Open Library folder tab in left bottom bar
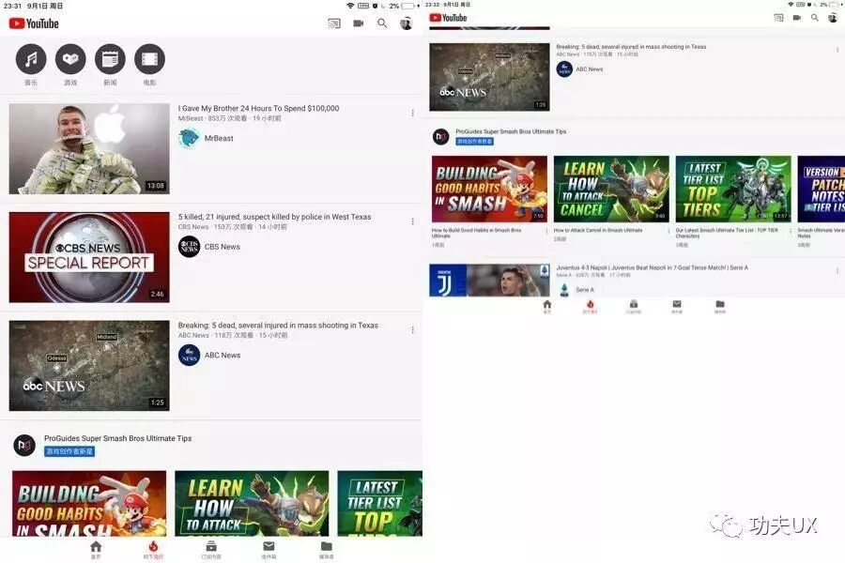Screen dimensions: 845x563 click(x=326, y=550)
